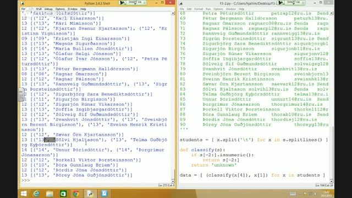Click the SMART Ink bird icon on the Shell window
The height and width of the screenshot is (198, 352).
coord(122,3)
